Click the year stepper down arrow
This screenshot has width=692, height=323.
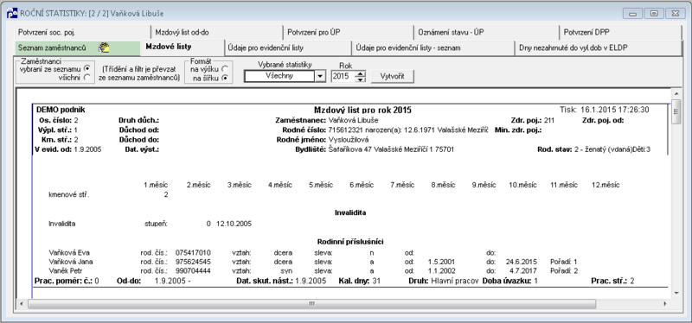coord(361,79)
